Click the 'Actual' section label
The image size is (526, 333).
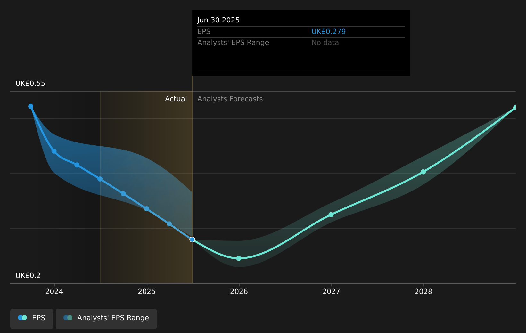(176, 99)
